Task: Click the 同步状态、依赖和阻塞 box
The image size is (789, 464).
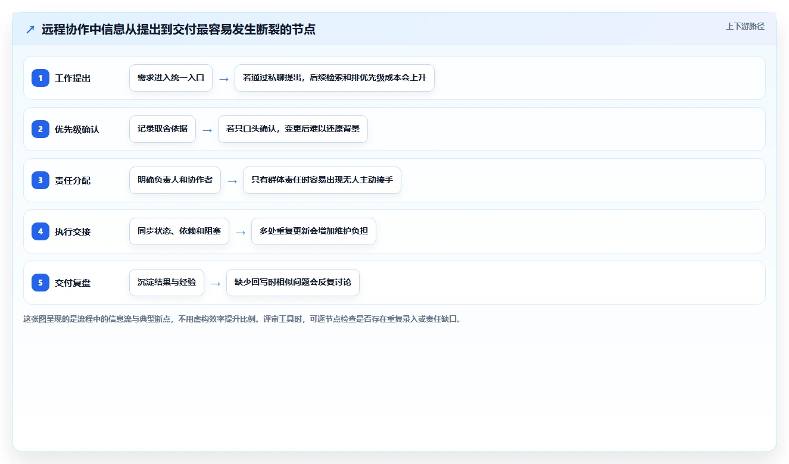Action: point(179,231)
